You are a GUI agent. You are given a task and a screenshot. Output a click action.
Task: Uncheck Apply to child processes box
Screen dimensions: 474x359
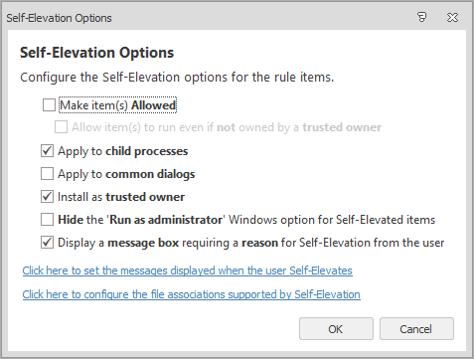pos(47,151)
